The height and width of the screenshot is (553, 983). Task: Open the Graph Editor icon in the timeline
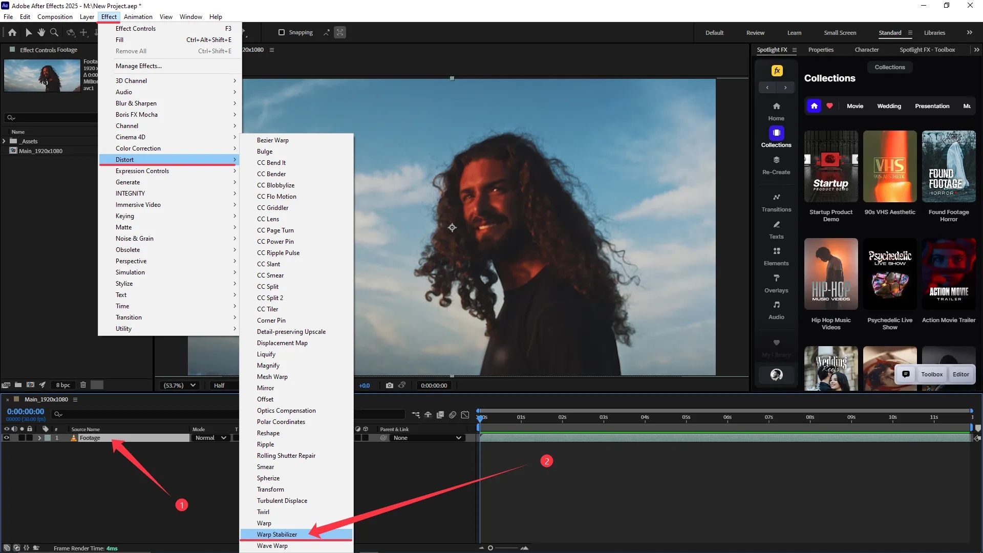[465, 415]
